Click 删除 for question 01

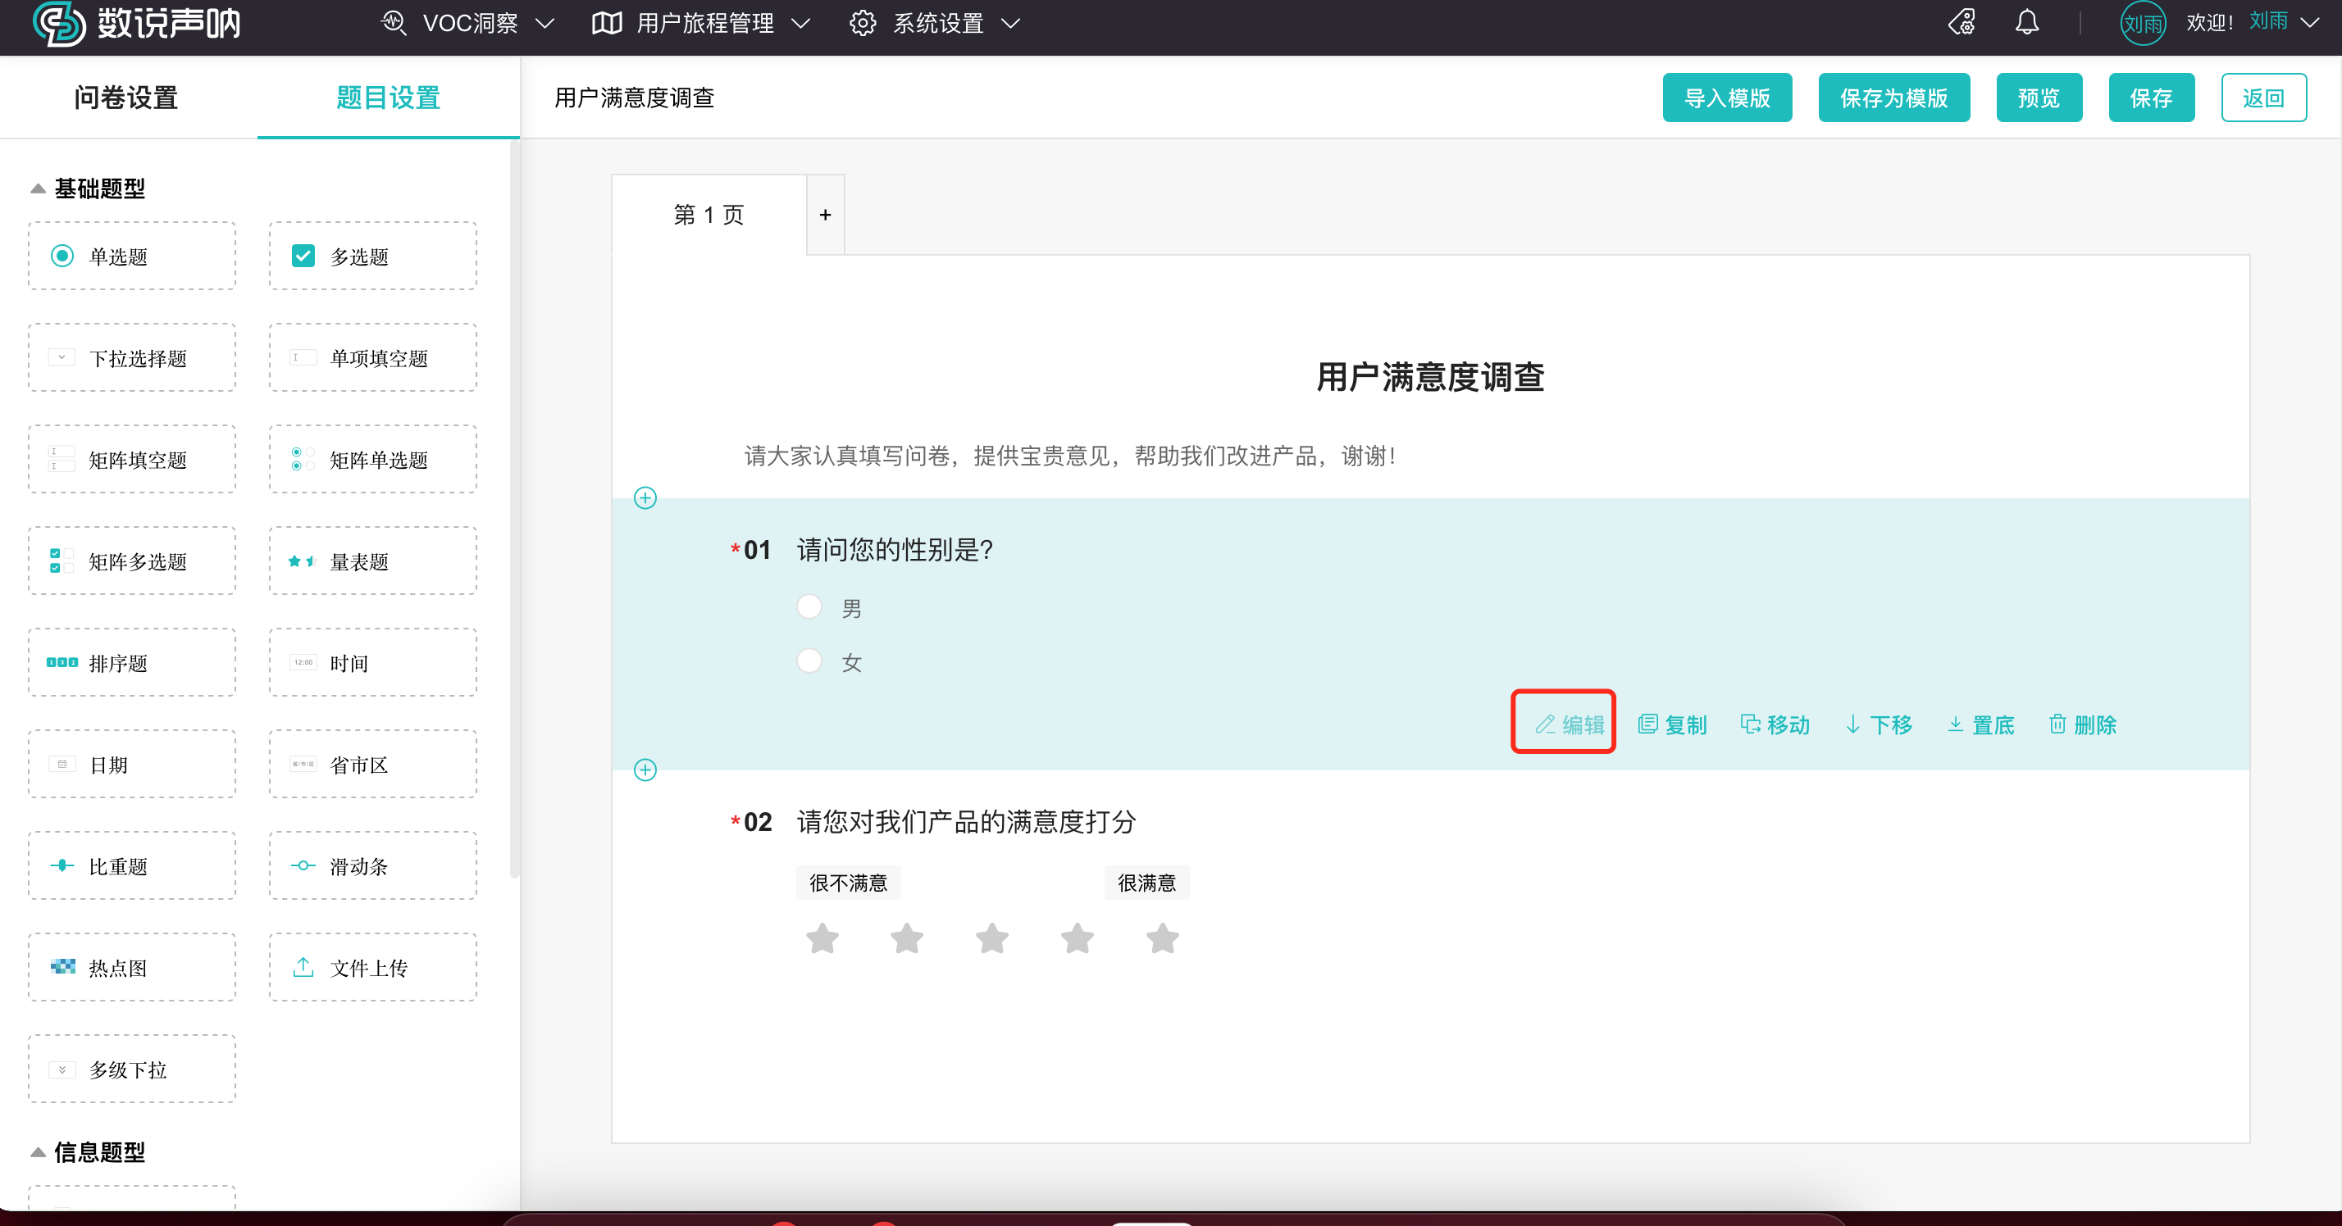(2082, 725)
